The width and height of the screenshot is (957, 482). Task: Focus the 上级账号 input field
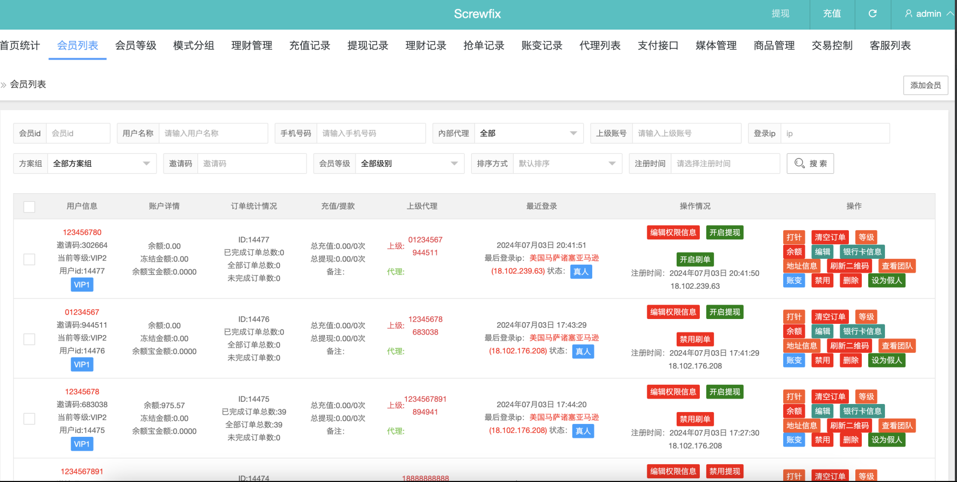click(x=686, y=133)
